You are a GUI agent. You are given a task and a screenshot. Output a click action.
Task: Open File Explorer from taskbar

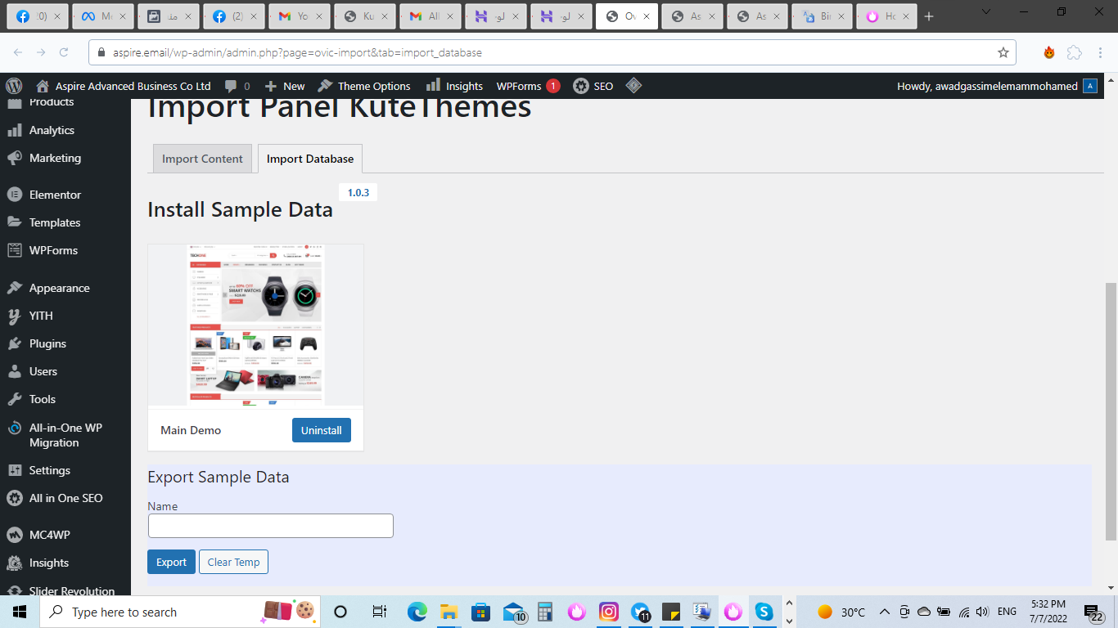click(449, 612)
